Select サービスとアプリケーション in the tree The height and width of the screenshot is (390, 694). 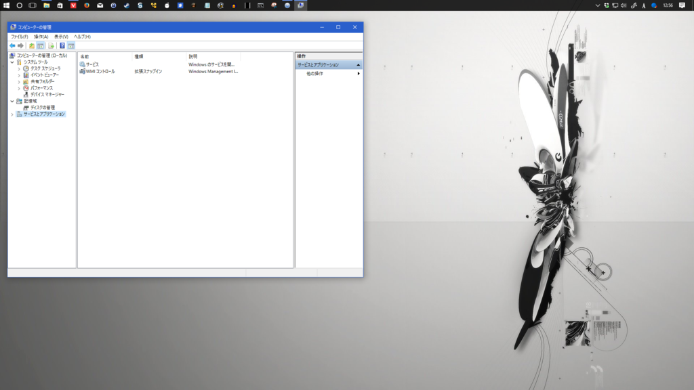tap(44, 114)
